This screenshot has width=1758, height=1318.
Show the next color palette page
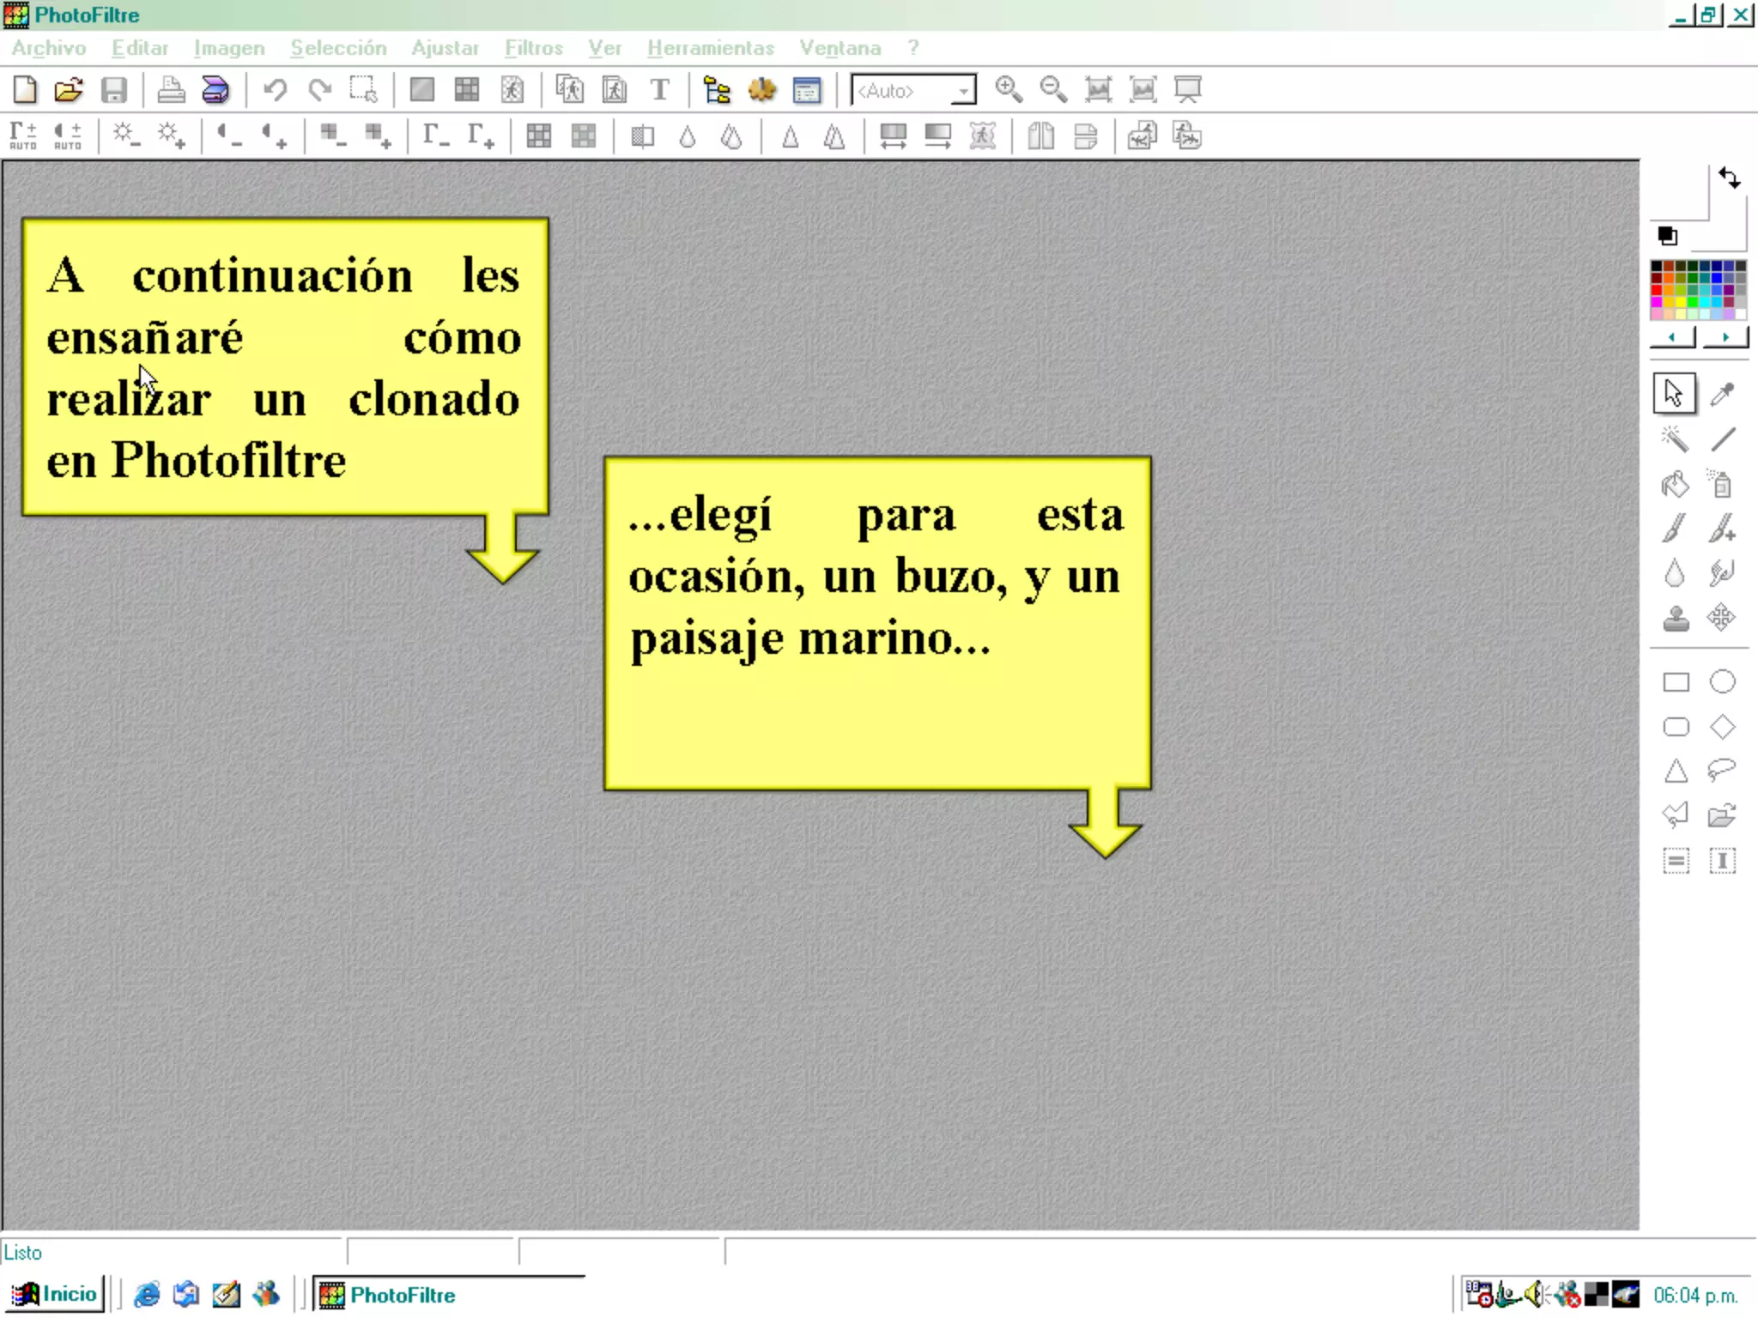(1725, 338)
